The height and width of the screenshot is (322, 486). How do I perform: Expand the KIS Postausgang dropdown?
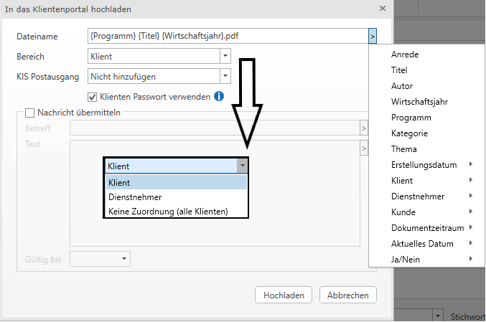pyautogui.click(x=225, y=75)
